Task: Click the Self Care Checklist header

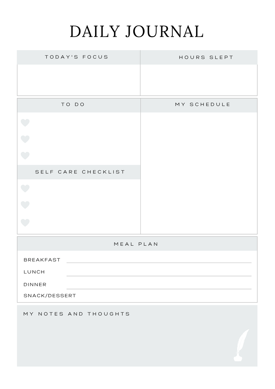Action: point(80,172)
